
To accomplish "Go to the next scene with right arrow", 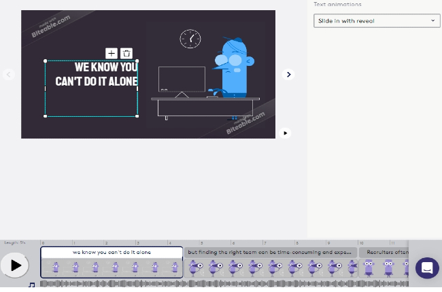I will point(288,75).
